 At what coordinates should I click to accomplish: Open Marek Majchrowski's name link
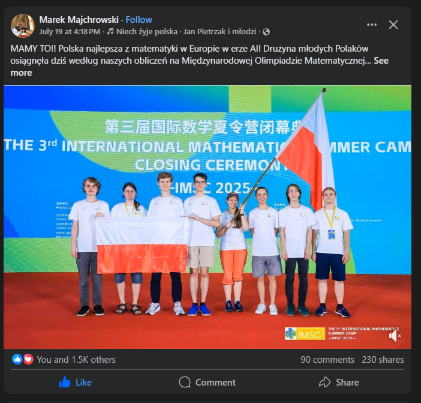click(79, 20)
